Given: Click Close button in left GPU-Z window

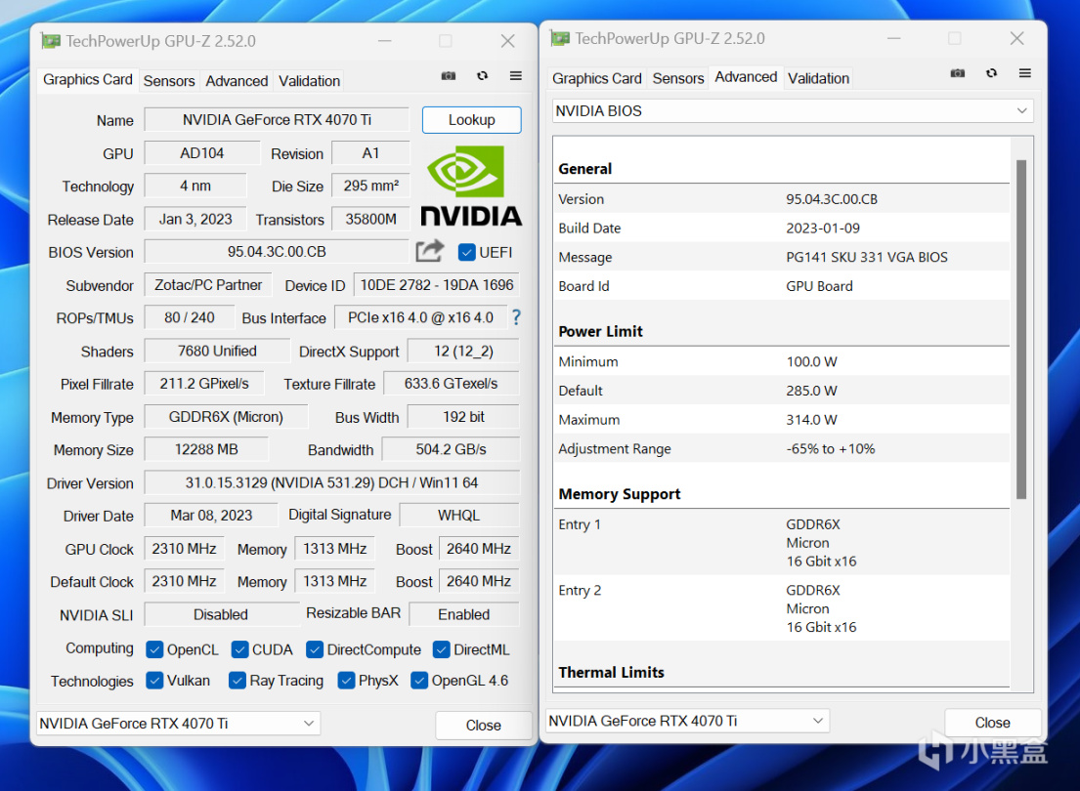Looking at the screenshot, I should tap(484, 725).
